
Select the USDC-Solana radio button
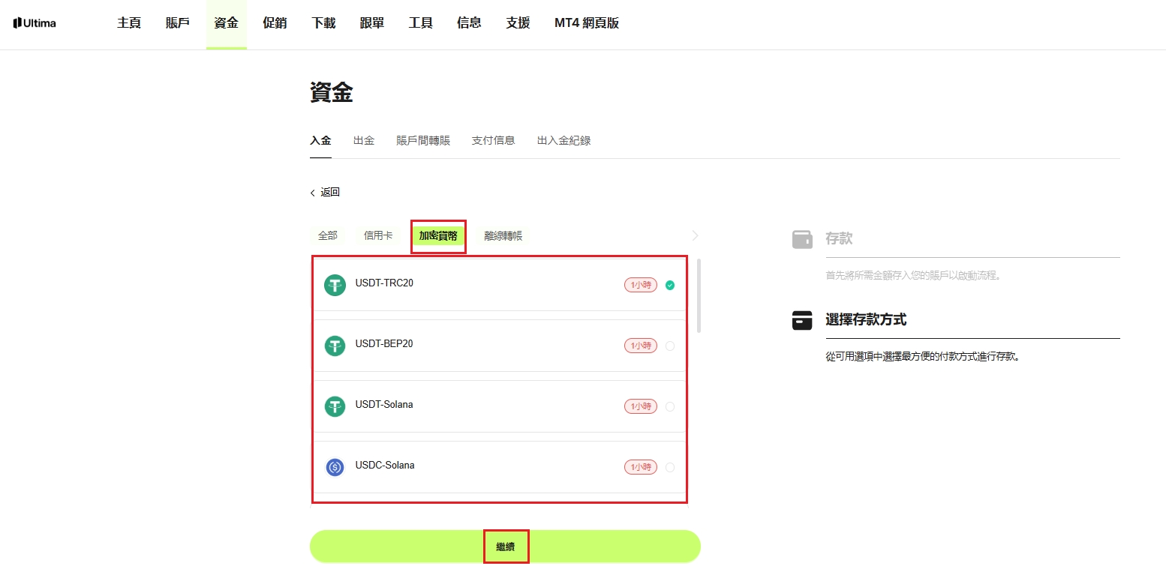[670, 467]
